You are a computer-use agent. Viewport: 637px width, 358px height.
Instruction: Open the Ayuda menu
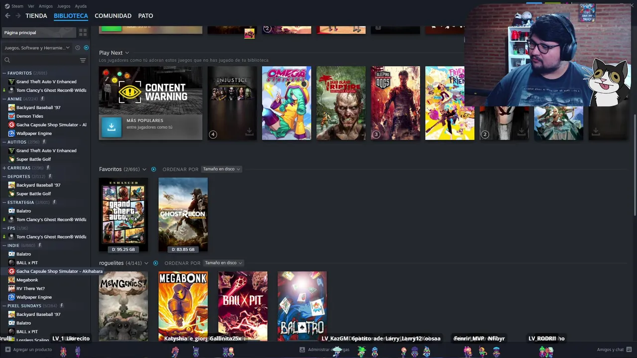[x=81, y=6]
